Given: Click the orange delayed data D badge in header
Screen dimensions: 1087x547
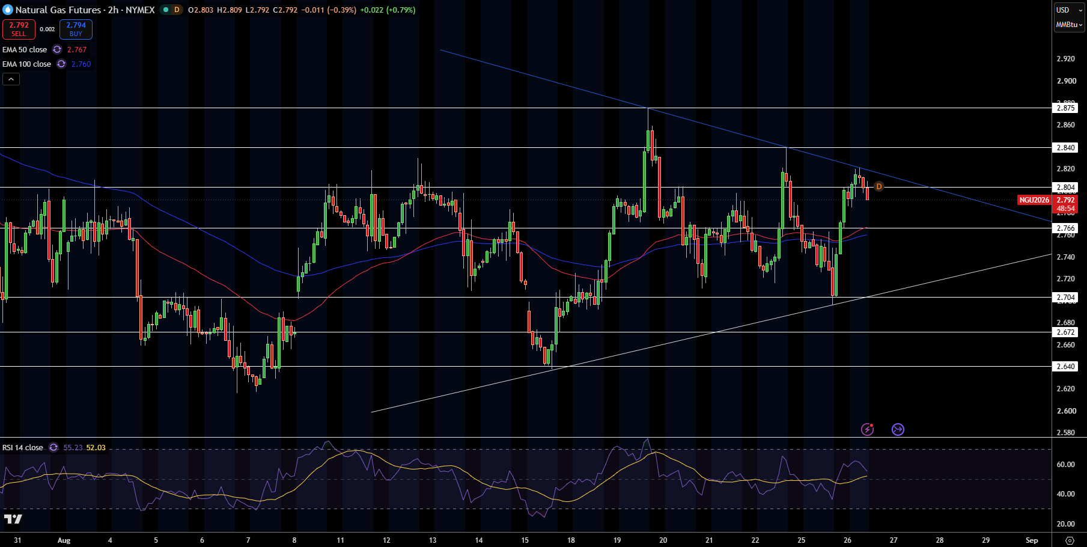Looking at the screenshot, I should [x=177, y=10].
